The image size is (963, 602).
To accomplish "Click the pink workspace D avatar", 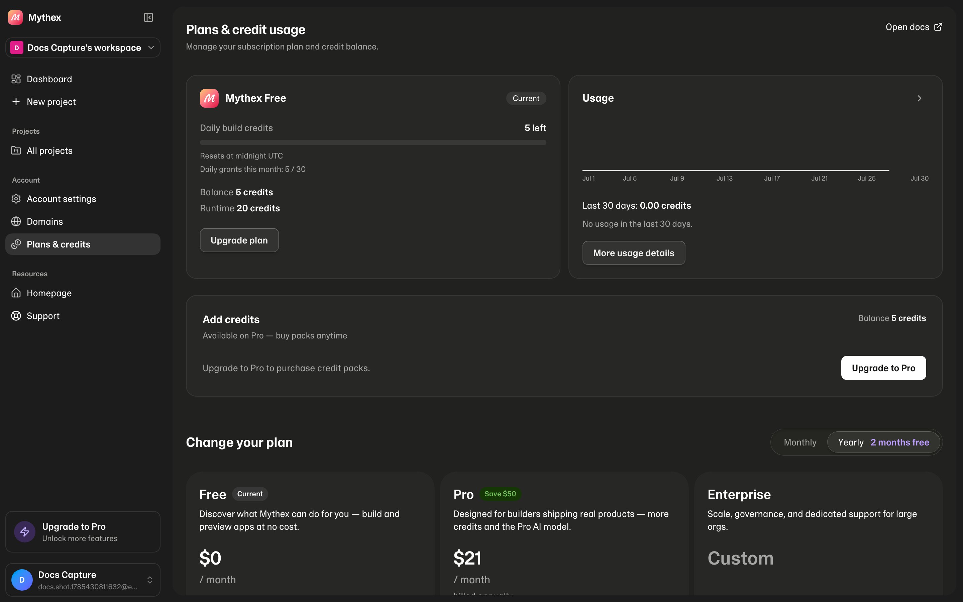I will point(16,47).
